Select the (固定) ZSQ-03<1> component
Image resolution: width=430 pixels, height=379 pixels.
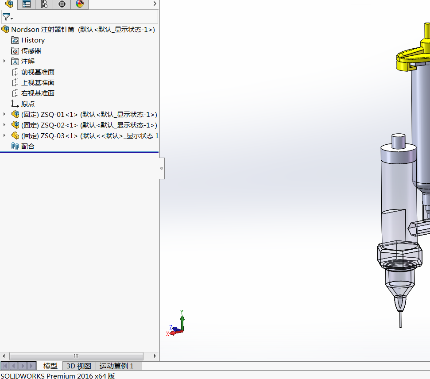click(x=90, y=136)
